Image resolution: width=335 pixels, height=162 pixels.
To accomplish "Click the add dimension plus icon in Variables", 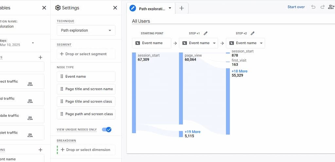I will coord(40,150).
